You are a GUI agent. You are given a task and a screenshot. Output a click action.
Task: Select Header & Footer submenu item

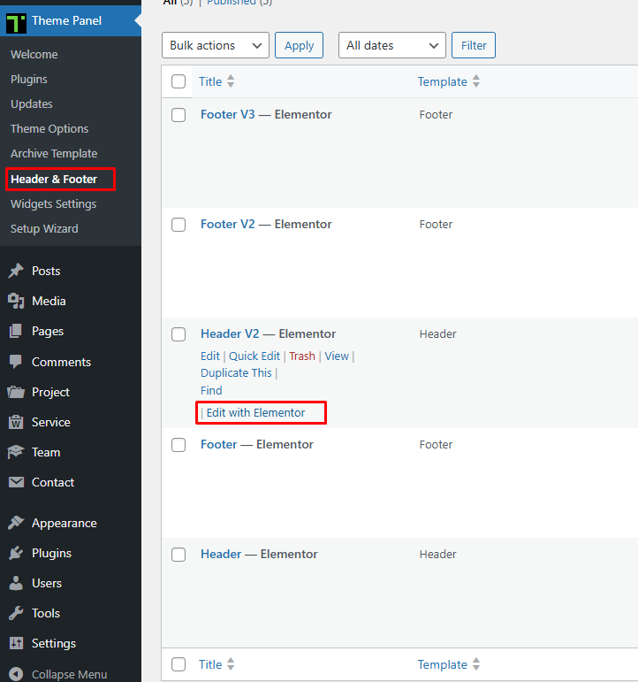coord(54,179)
